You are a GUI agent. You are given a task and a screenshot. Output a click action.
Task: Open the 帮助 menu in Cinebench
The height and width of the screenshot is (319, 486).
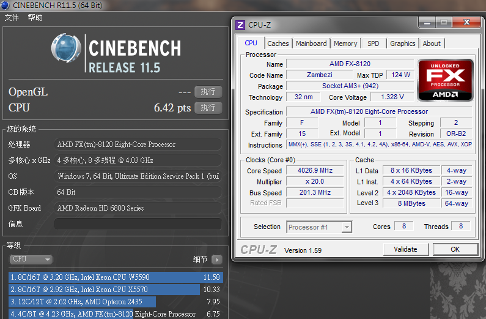(x=35, y=18)
